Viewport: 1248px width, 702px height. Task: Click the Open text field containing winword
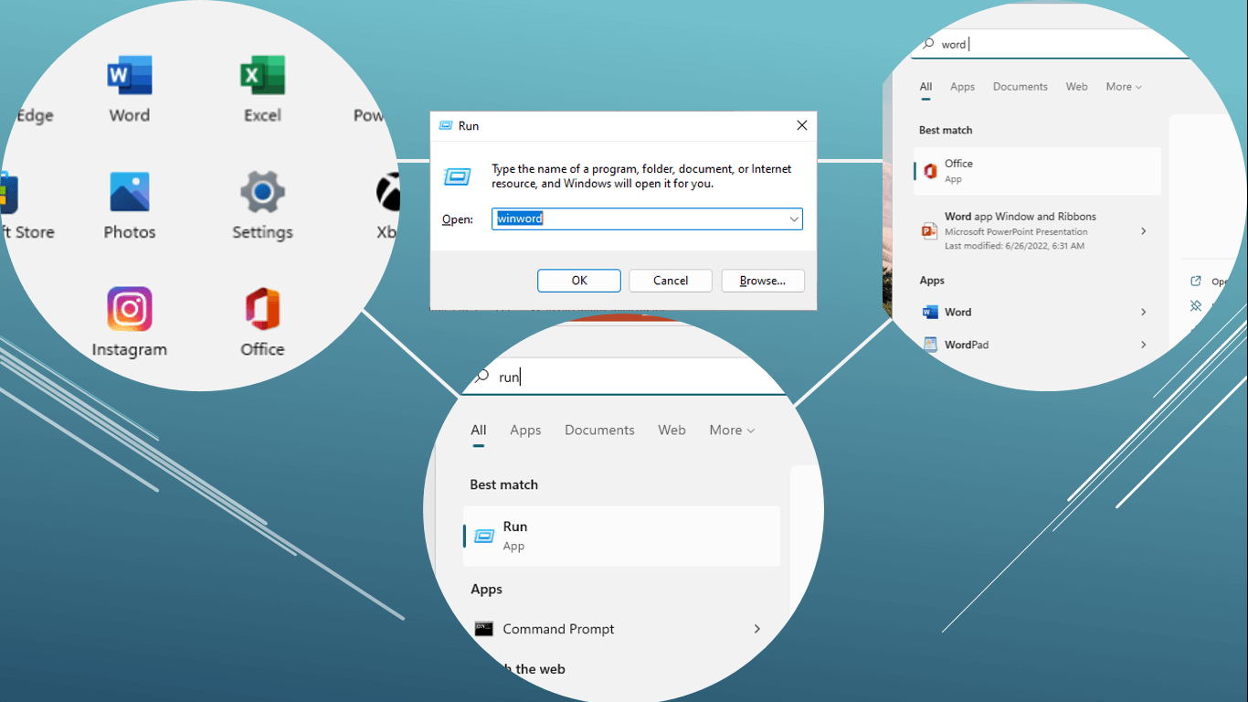(640, 219)
